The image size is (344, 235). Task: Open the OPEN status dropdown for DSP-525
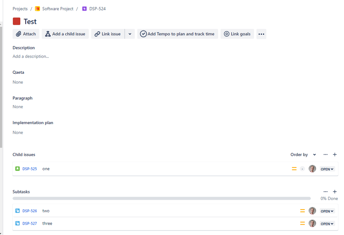(x=327, y=169)
